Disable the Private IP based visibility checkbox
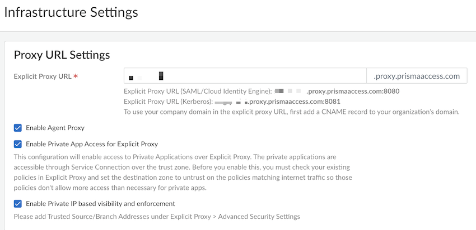 pyautogui.click(x=18, y=204)
